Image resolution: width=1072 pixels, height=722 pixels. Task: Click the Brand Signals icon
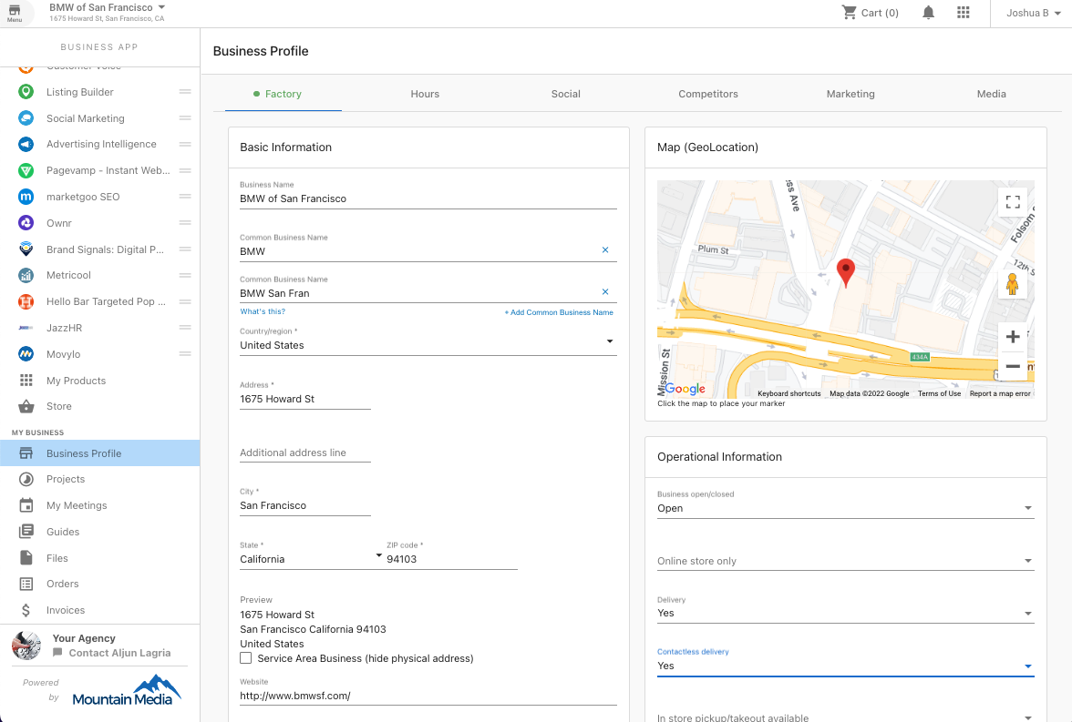tap(26, 249)
